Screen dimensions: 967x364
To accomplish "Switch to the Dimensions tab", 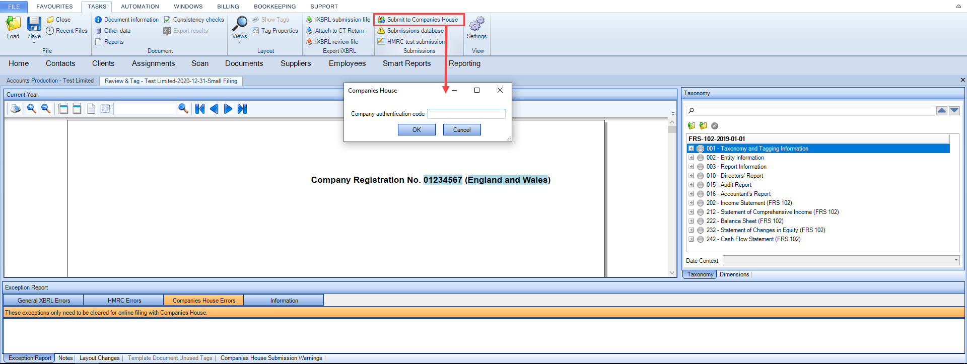I will click(734, 274).
